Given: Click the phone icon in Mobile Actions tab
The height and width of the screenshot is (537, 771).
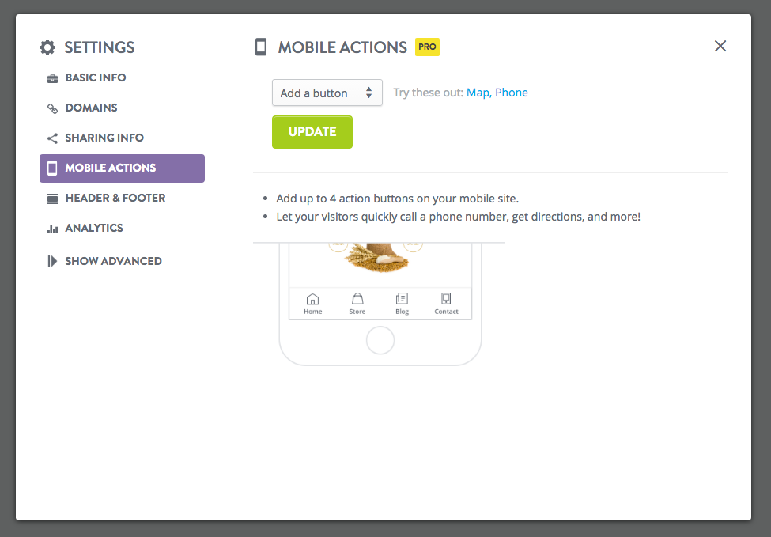Looking at the screenshot, I should click(x=52, y=168).
